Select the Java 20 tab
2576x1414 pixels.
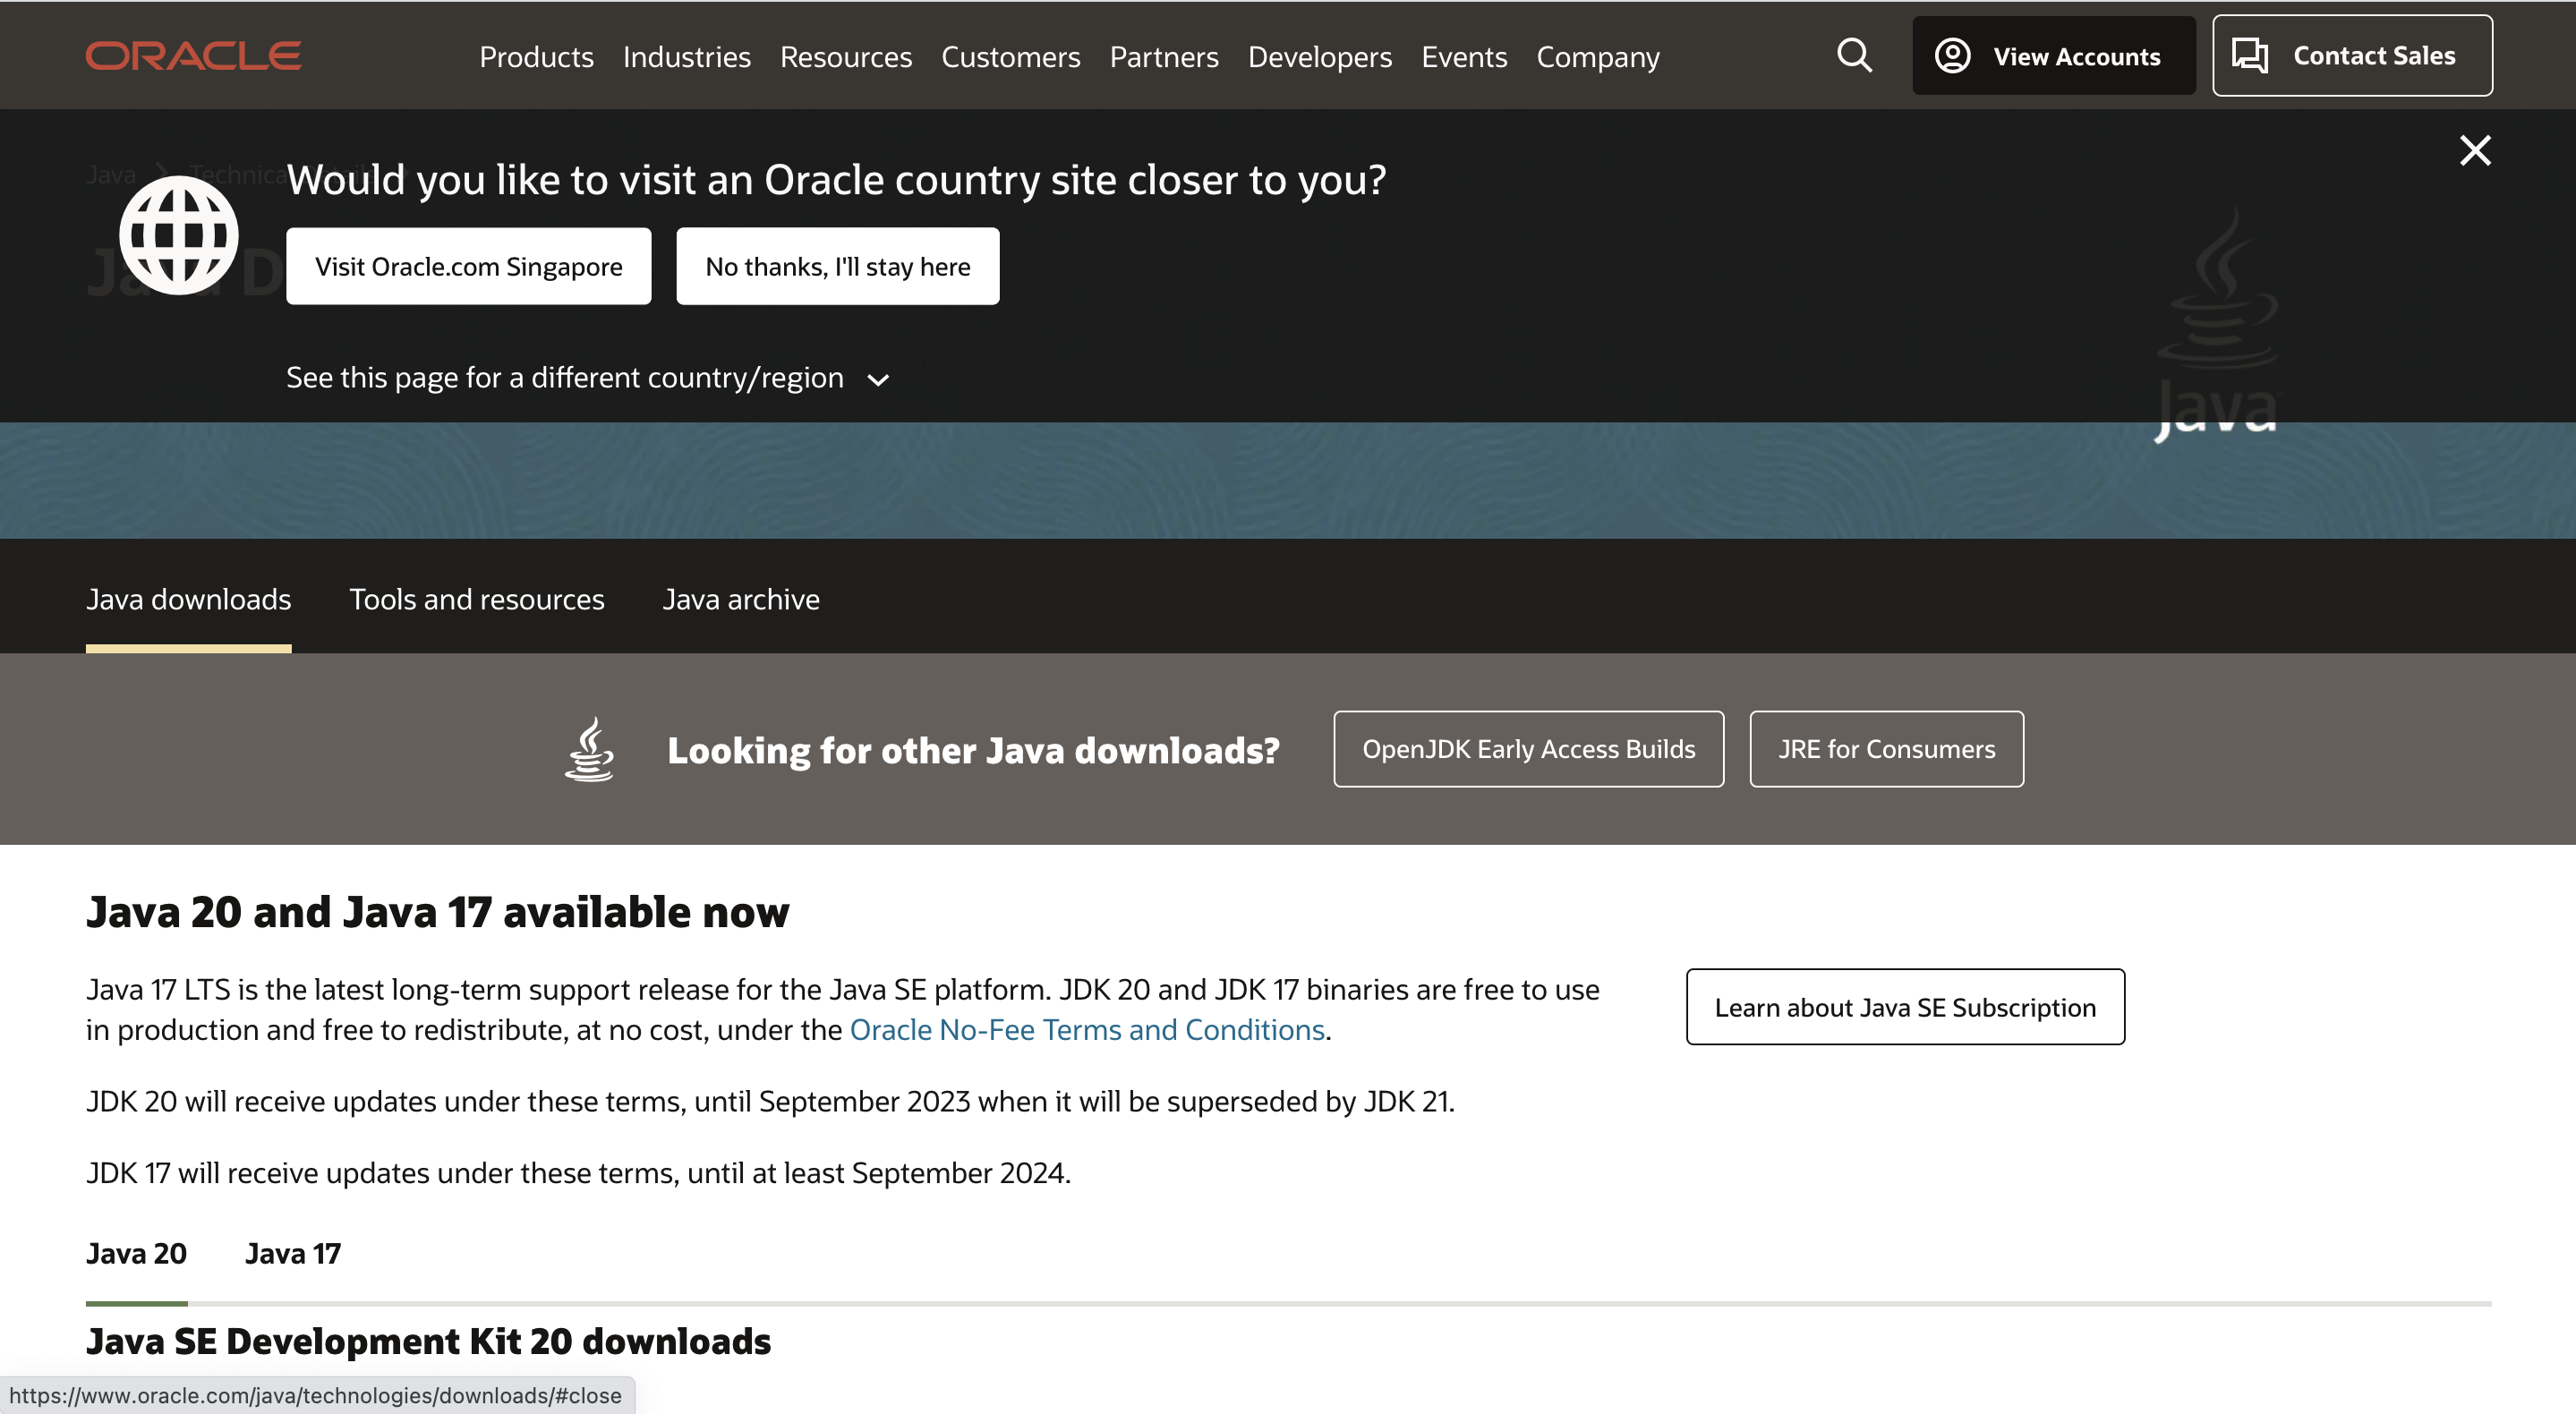click(x=136, y=1253)
